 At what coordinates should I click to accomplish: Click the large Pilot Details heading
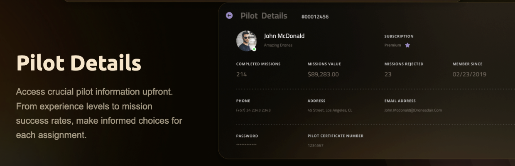pyautogui.click(x=78, y=63)
